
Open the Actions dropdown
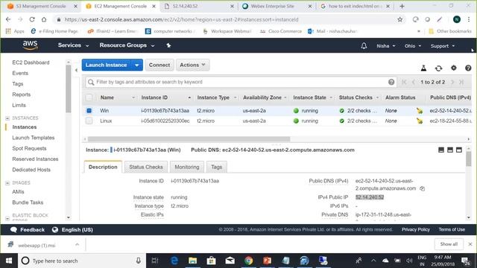[x=192, y=65]
